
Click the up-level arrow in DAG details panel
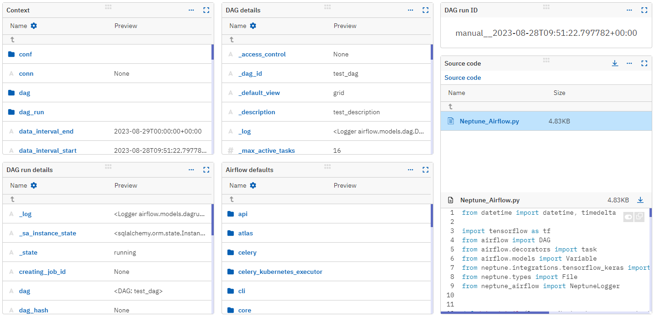point(231,39)
